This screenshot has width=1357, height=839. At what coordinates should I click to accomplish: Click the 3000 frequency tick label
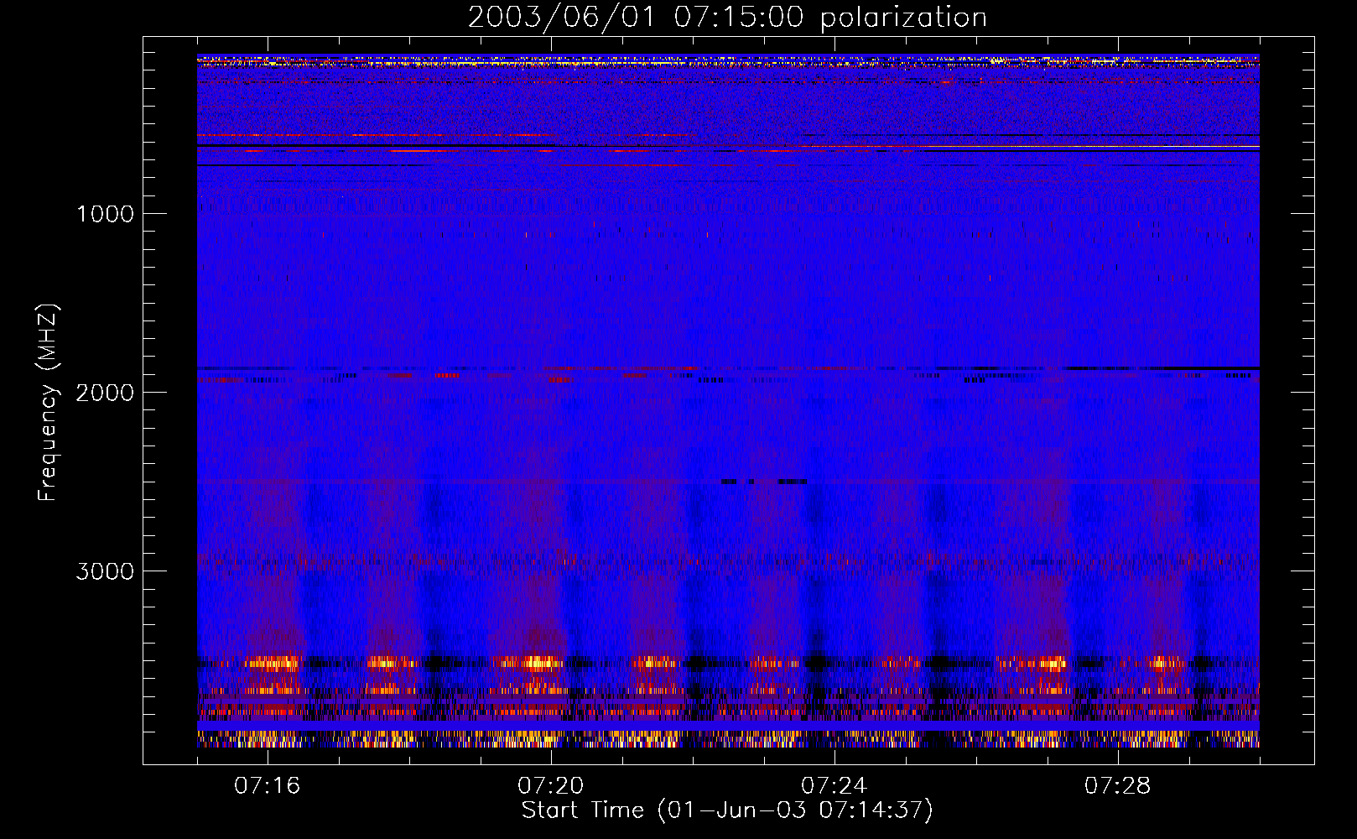point(105,571)
